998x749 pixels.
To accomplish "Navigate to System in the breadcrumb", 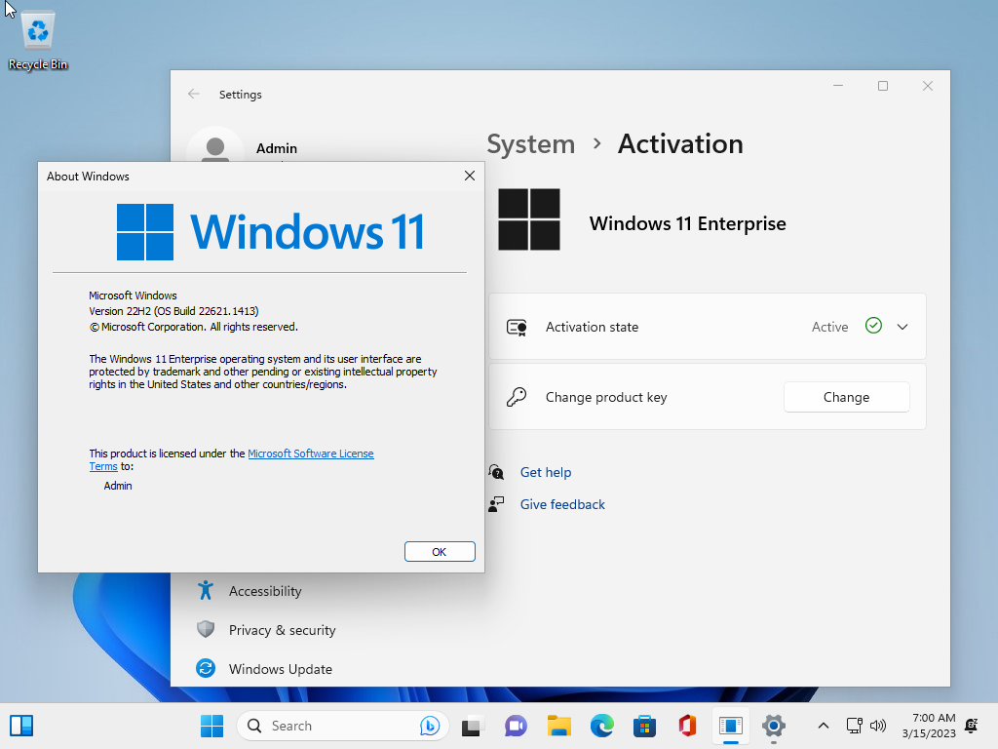I will 531,144.
